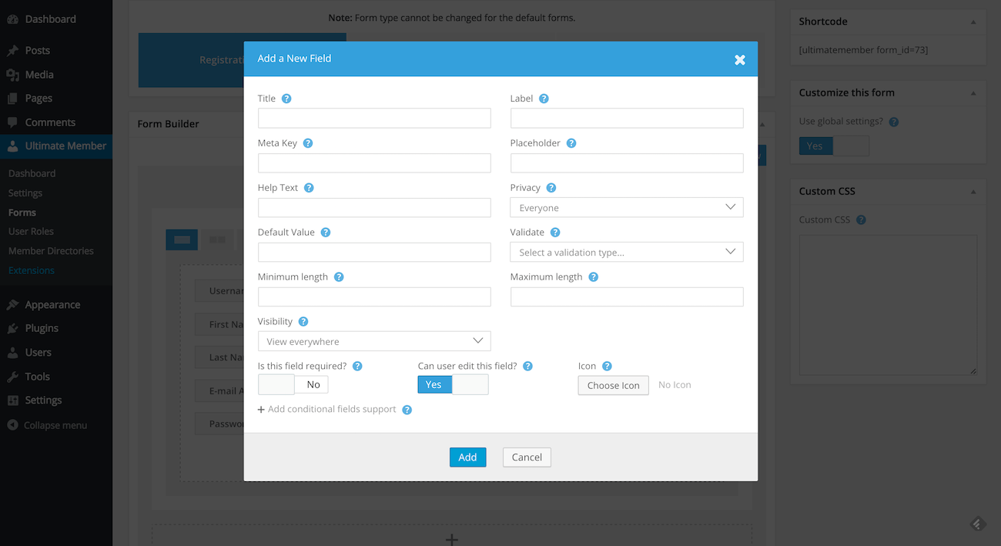Viewport: 1001px width, 546px height.
Task: Open the Visibility dropdown showing View everywhere
Action: pyautogui.click(x=373, y=341)
